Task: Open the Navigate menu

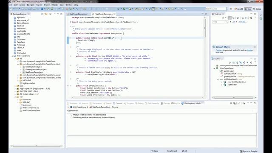Action: tap(31, 5)
